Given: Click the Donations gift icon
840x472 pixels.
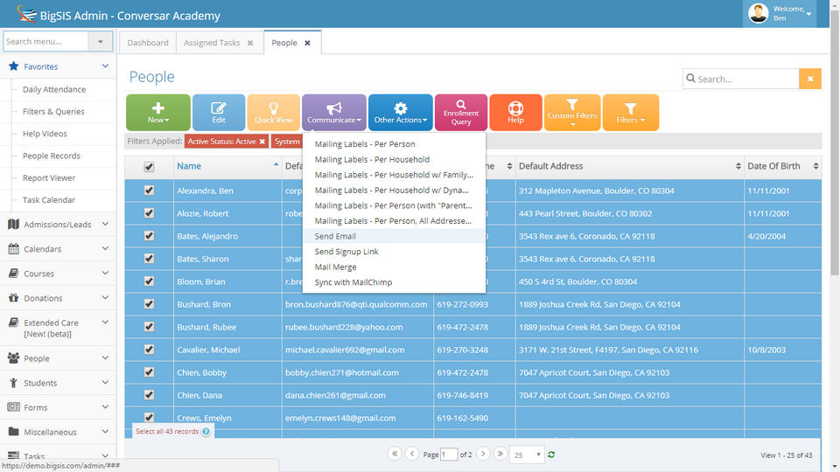Looking at the screenshot, I should 13,297.
